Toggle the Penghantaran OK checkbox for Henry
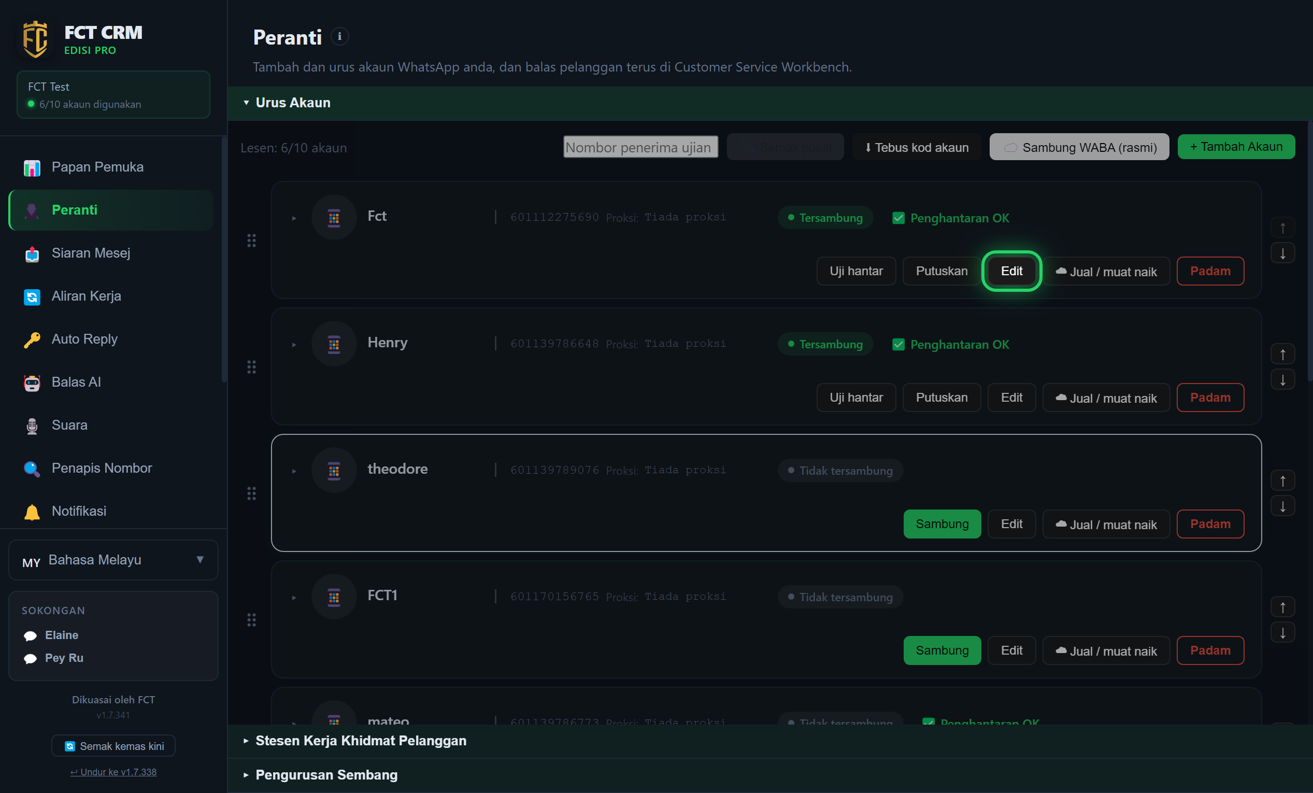This screenshot has height=793, width=1313. click(898, 344)
